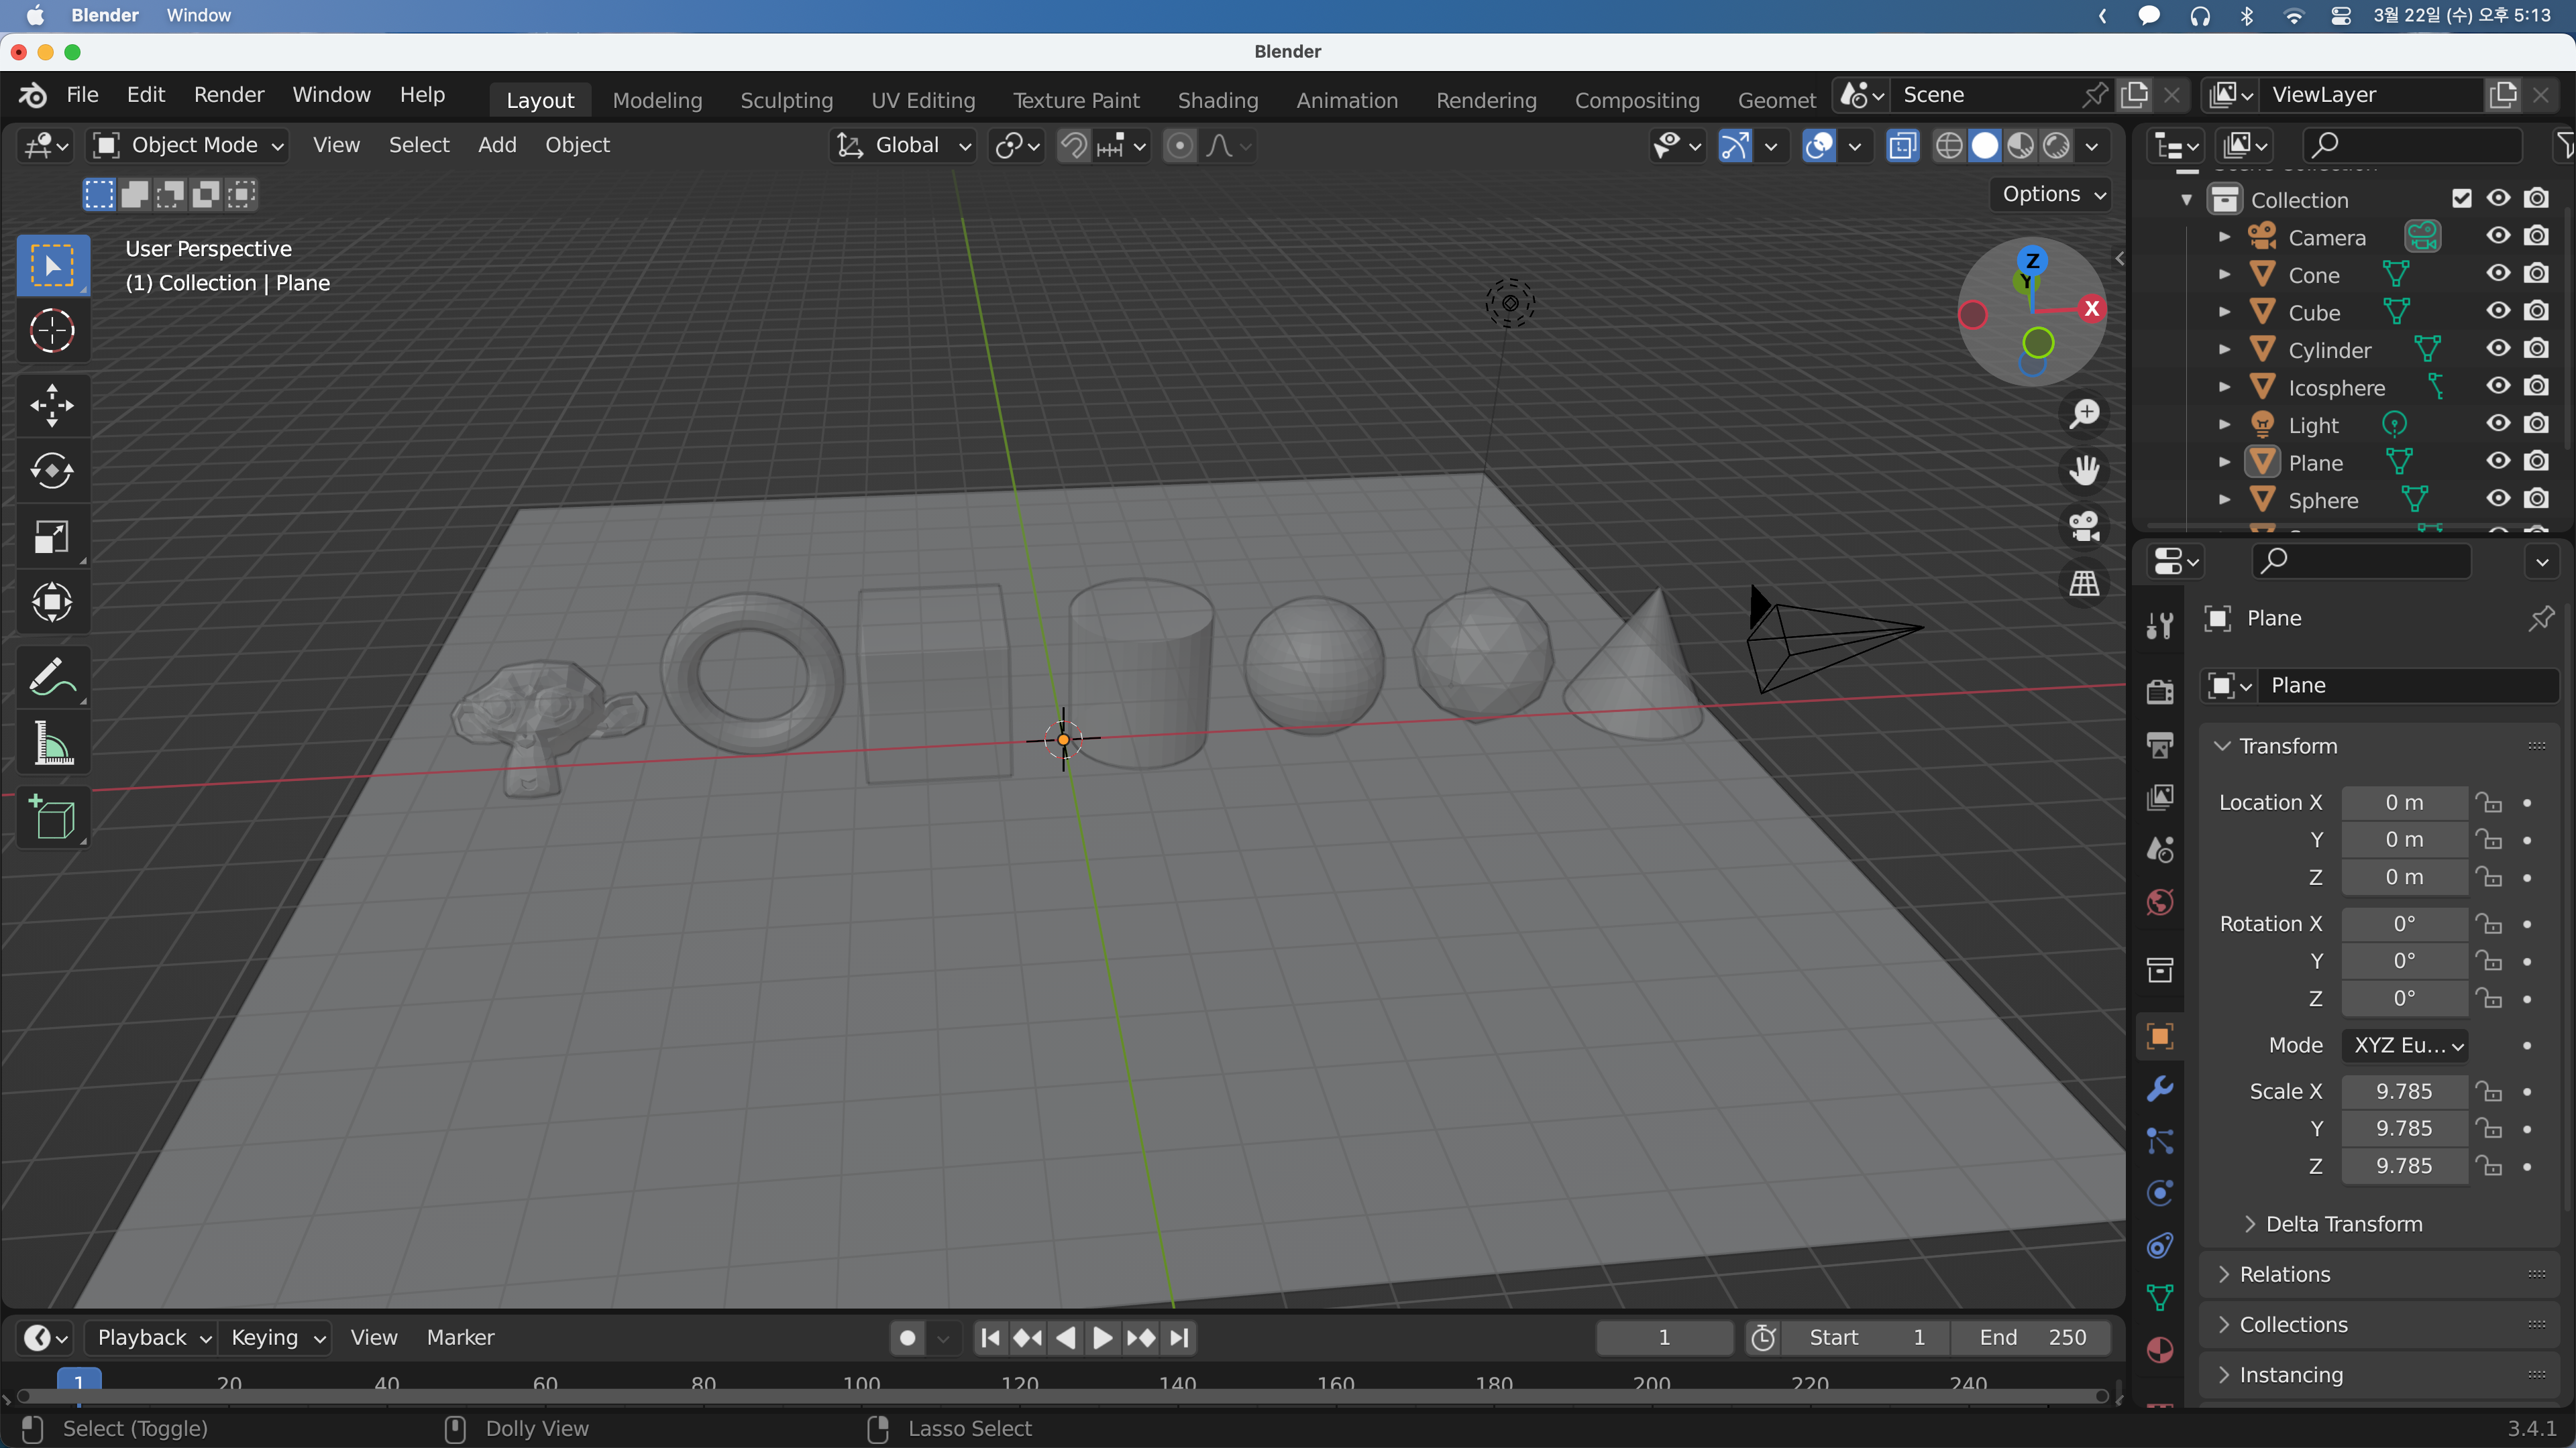Activate the 3D Cursor tool

pos(52,330)
